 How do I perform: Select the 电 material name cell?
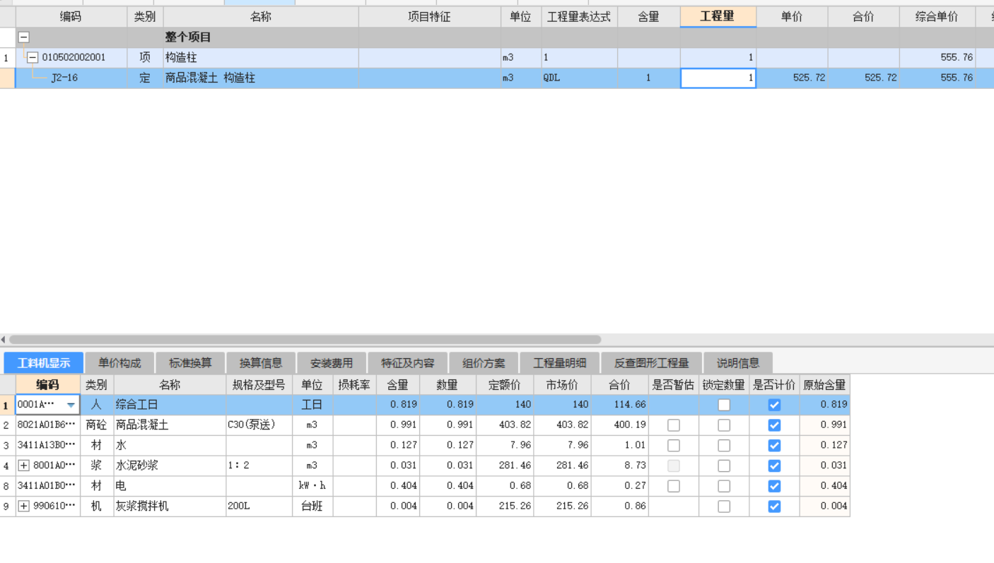click(170, 486)
